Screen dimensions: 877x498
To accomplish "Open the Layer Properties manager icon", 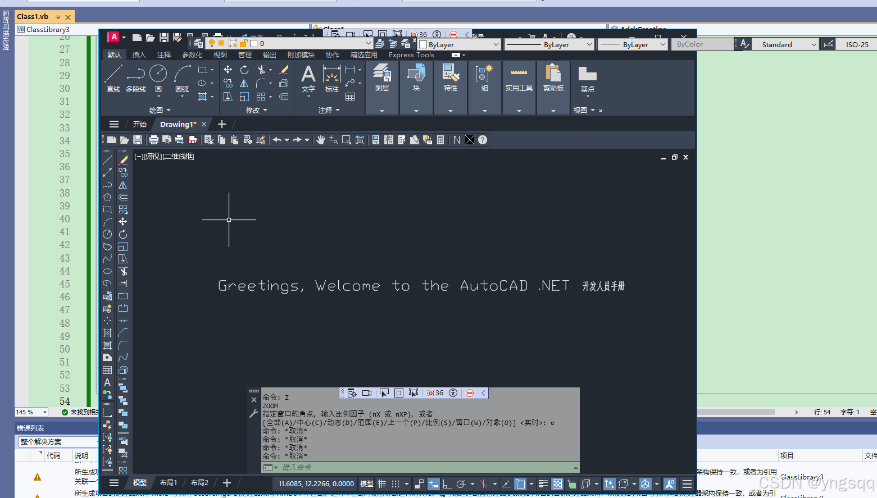I will [x=198, y=43].
